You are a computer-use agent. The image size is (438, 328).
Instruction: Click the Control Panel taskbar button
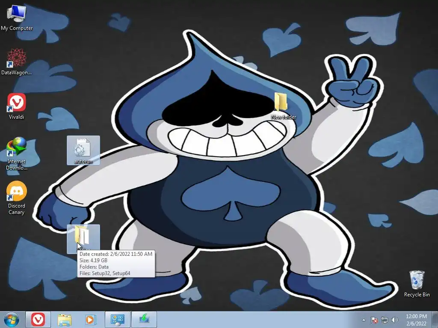pos(118,319)
